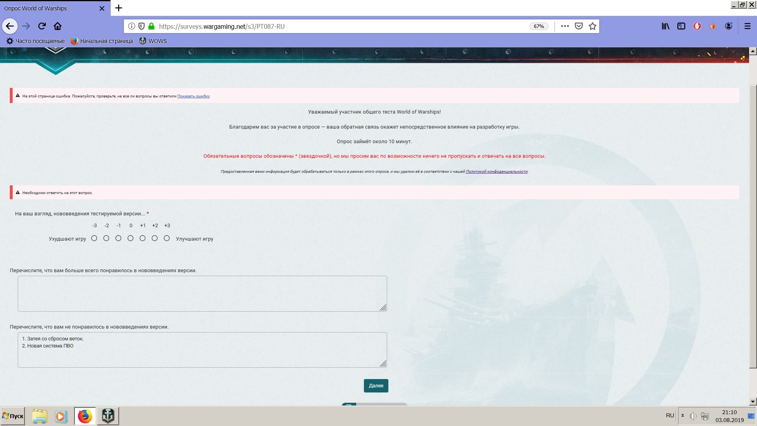Follow the Показать ошибку link
The height and width of the screenshot is (426, 757).
click(193, 96)
